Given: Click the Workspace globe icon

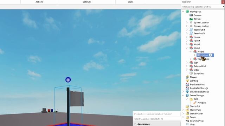Looking at the screenshot, I should point(187,12).
